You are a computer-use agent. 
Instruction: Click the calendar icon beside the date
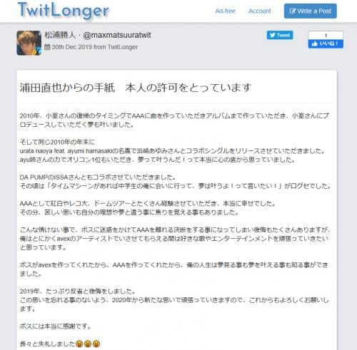(x=47, y=47)
